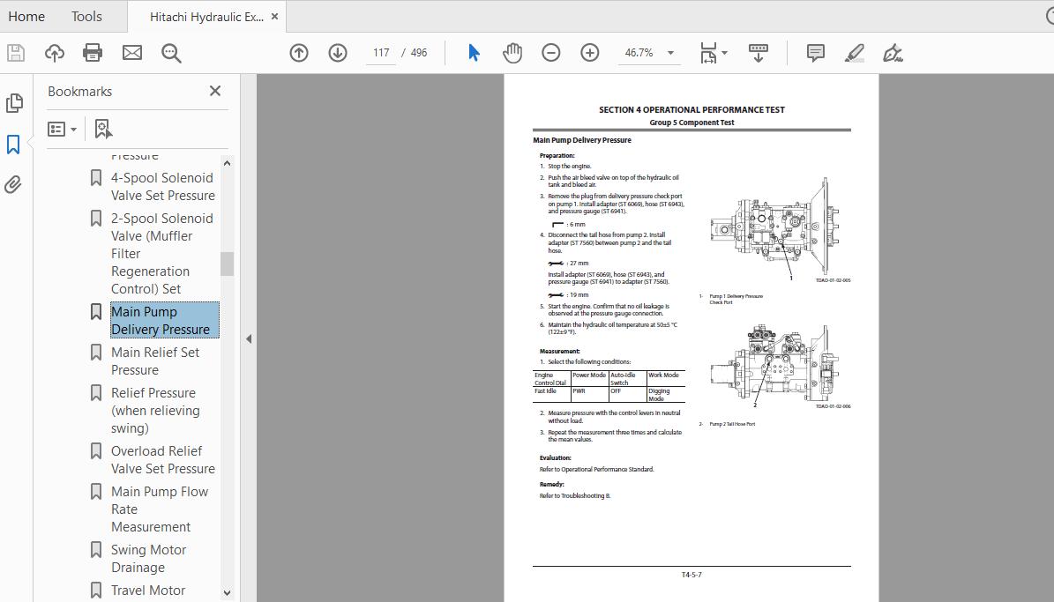Go to previous page arrow
1054x602 pixels.
(299, 52)
